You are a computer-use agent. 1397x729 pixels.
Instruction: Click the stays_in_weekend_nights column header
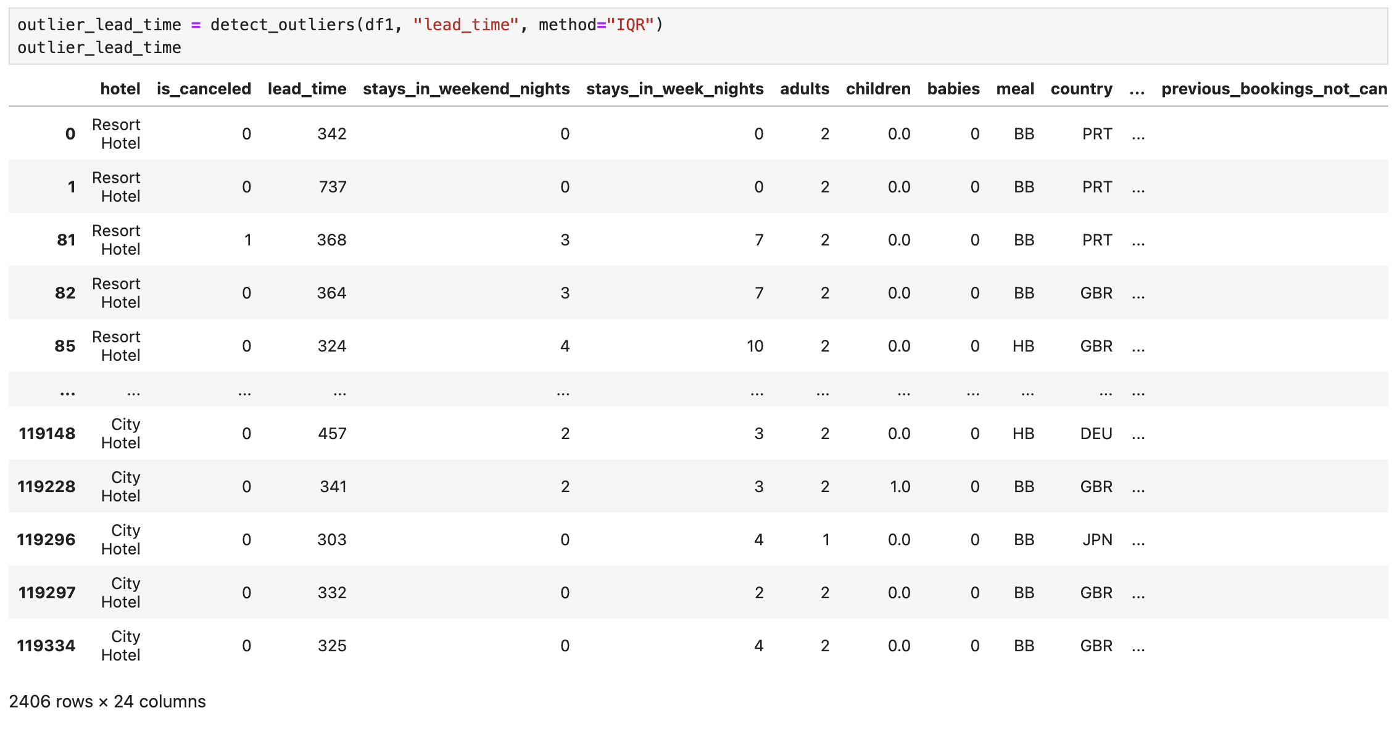(466, 89)
